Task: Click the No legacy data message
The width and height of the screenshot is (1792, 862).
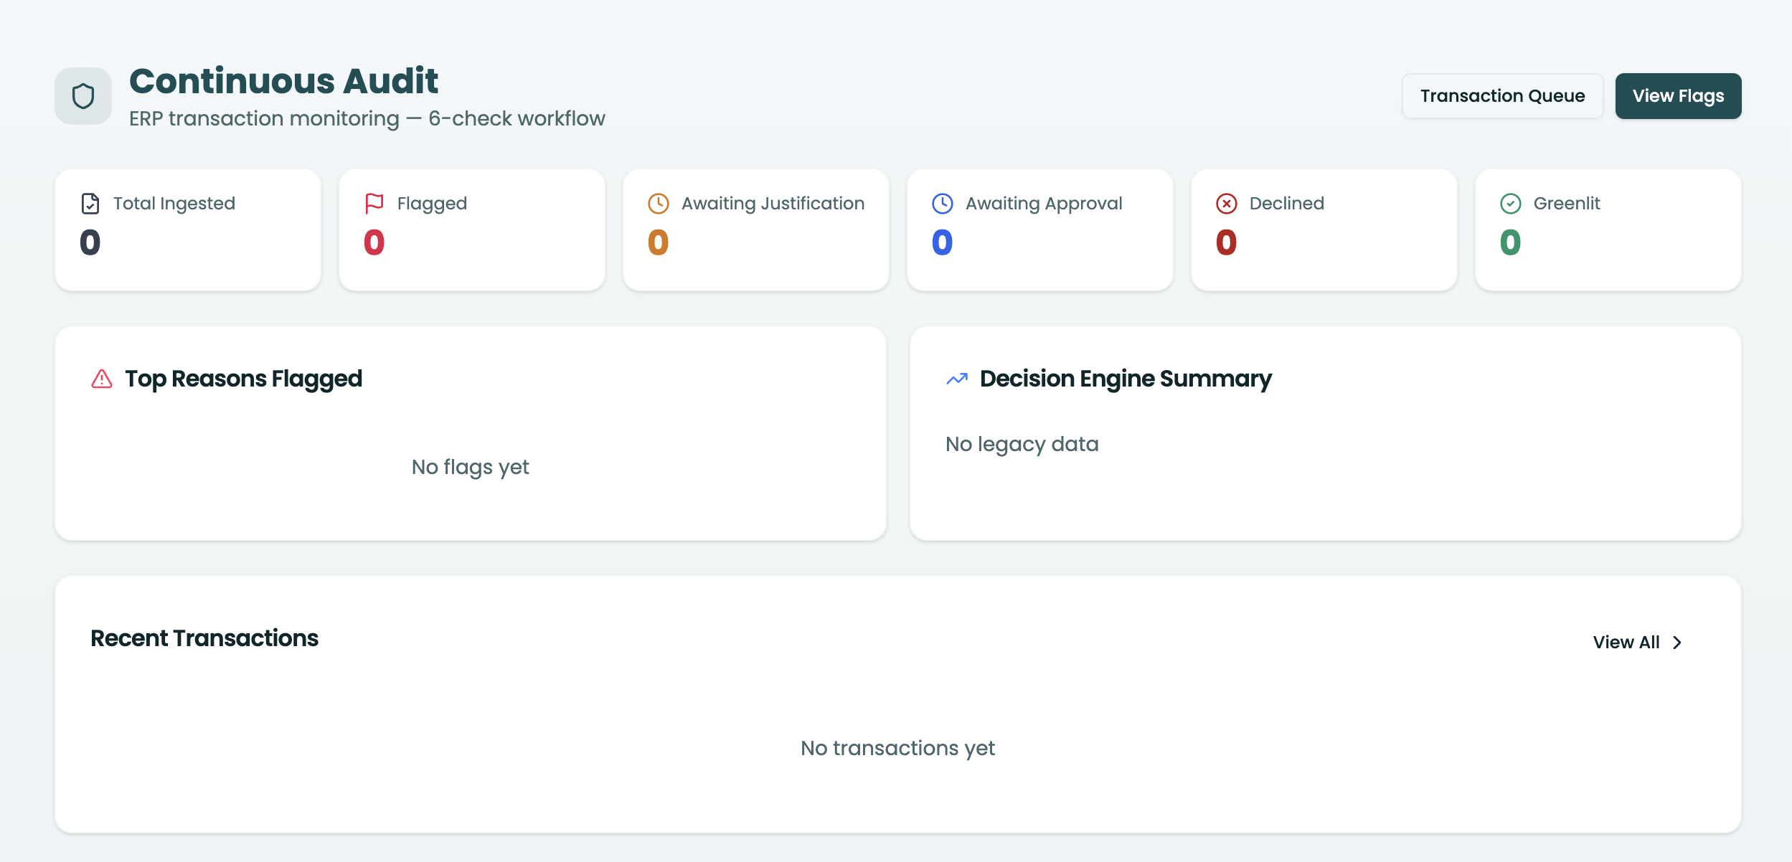Action: (1022, 445)
